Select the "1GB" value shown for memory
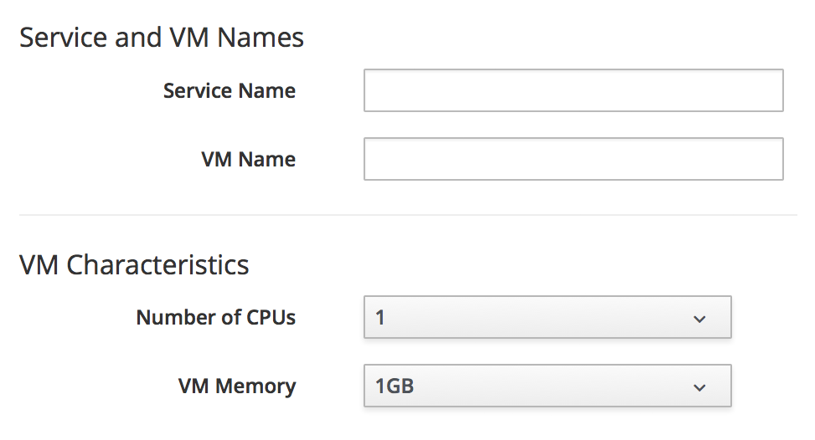 [x=395, y=386]
